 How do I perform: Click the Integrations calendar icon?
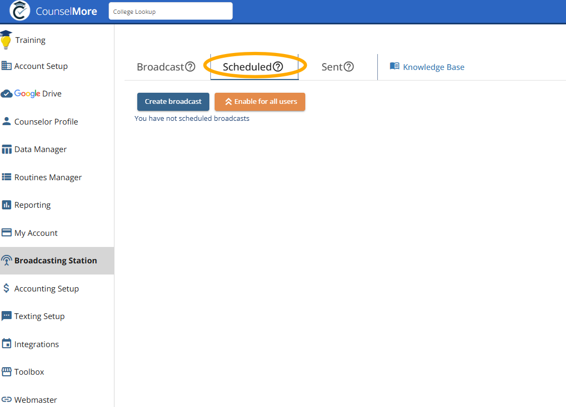click(6, 343)
